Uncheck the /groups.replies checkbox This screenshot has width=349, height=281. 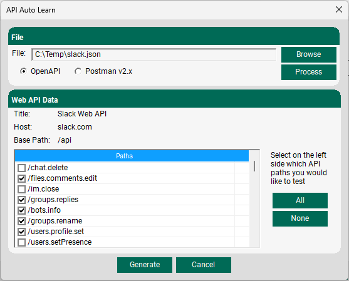[x=21, y=200]
